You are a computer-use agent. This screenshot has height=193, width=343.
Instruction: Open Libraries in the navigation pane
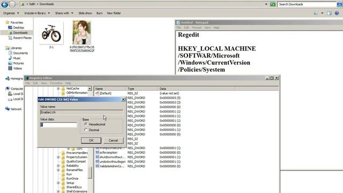[16, 48]
